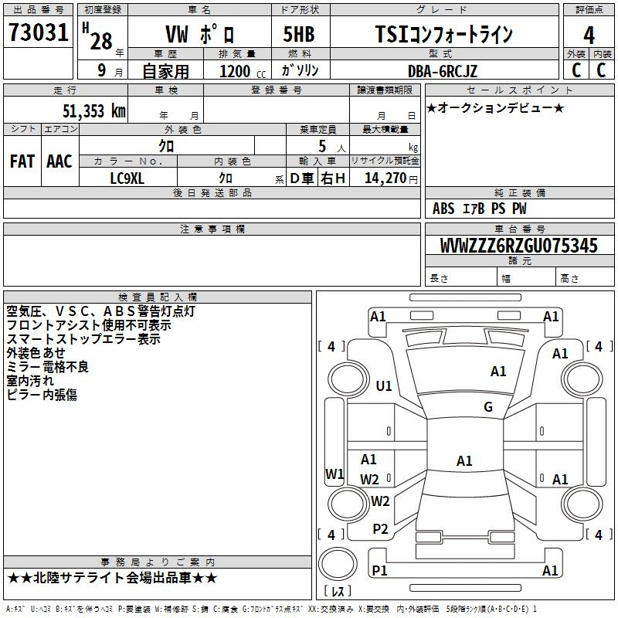Click mileage value 51,353 km
This screenshot has width=618, height=618.
[x=94, y=111]
